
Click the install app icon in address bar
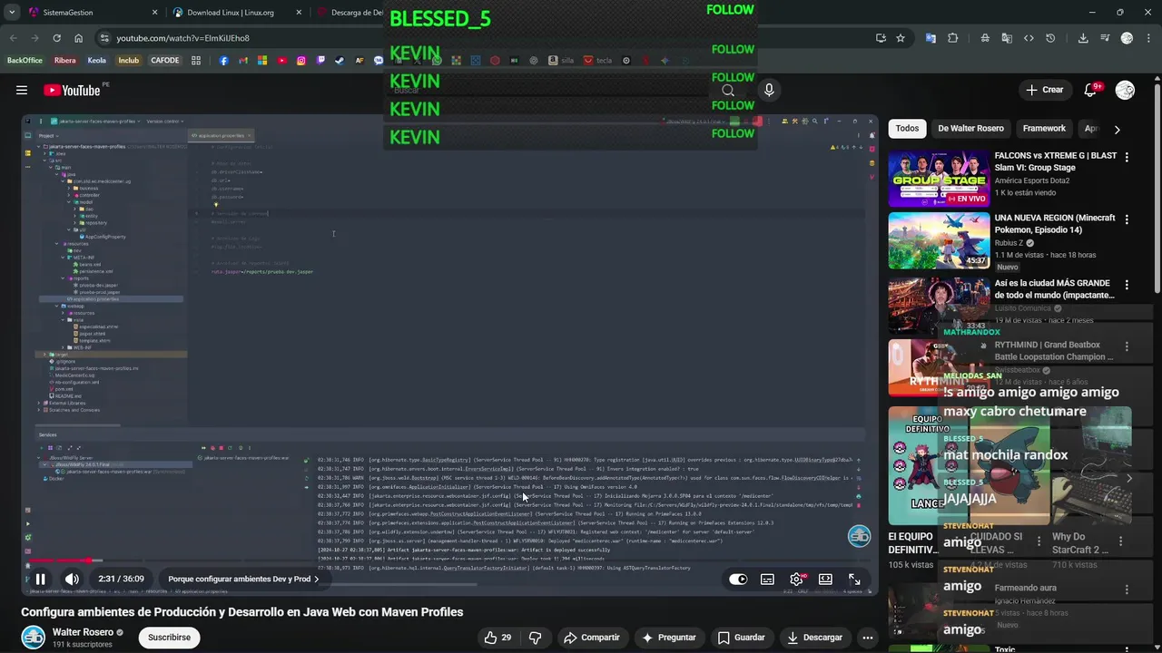(881, 38)
